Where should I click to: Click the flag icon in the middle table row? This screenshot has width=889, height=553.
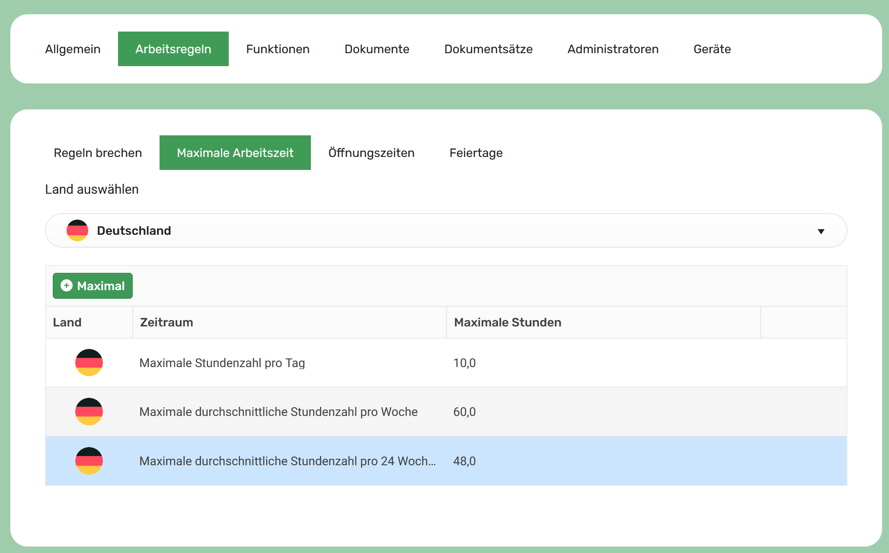tap(89, 412)
